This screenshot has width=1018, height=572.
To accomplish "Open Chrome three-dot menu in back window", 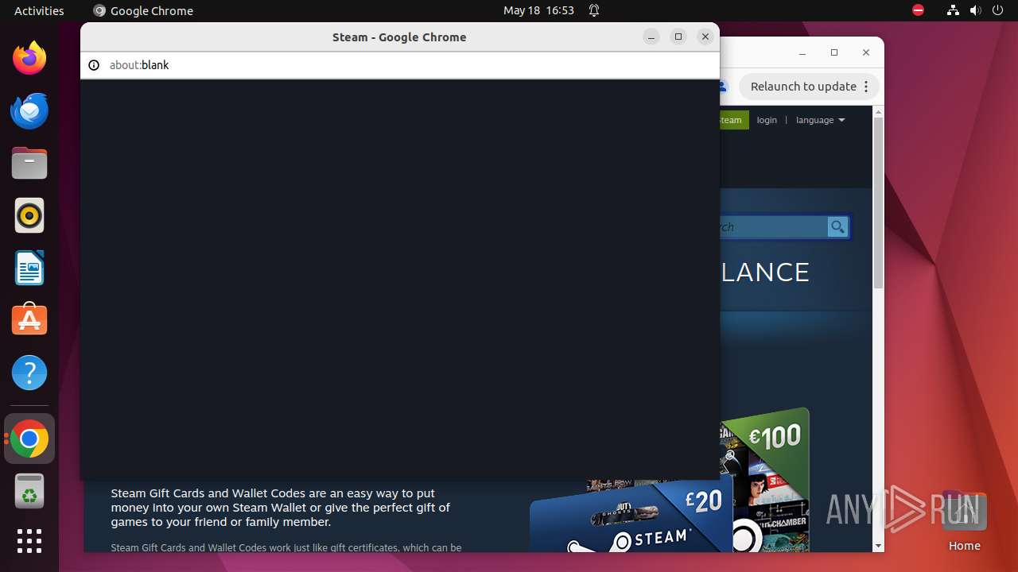I will (x=867, y=87).
